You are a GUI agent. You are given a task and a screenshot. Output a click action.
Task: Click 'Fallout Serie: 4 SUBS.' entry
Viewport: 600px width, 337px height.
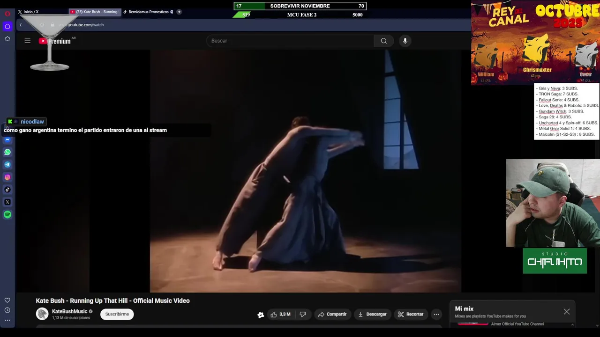pyautogui.click(x=559, y=100)
